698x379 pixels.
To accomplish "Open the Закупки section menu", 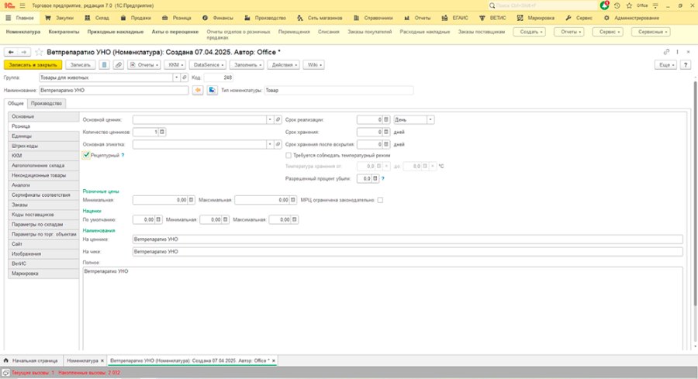I will coord(59,19).
